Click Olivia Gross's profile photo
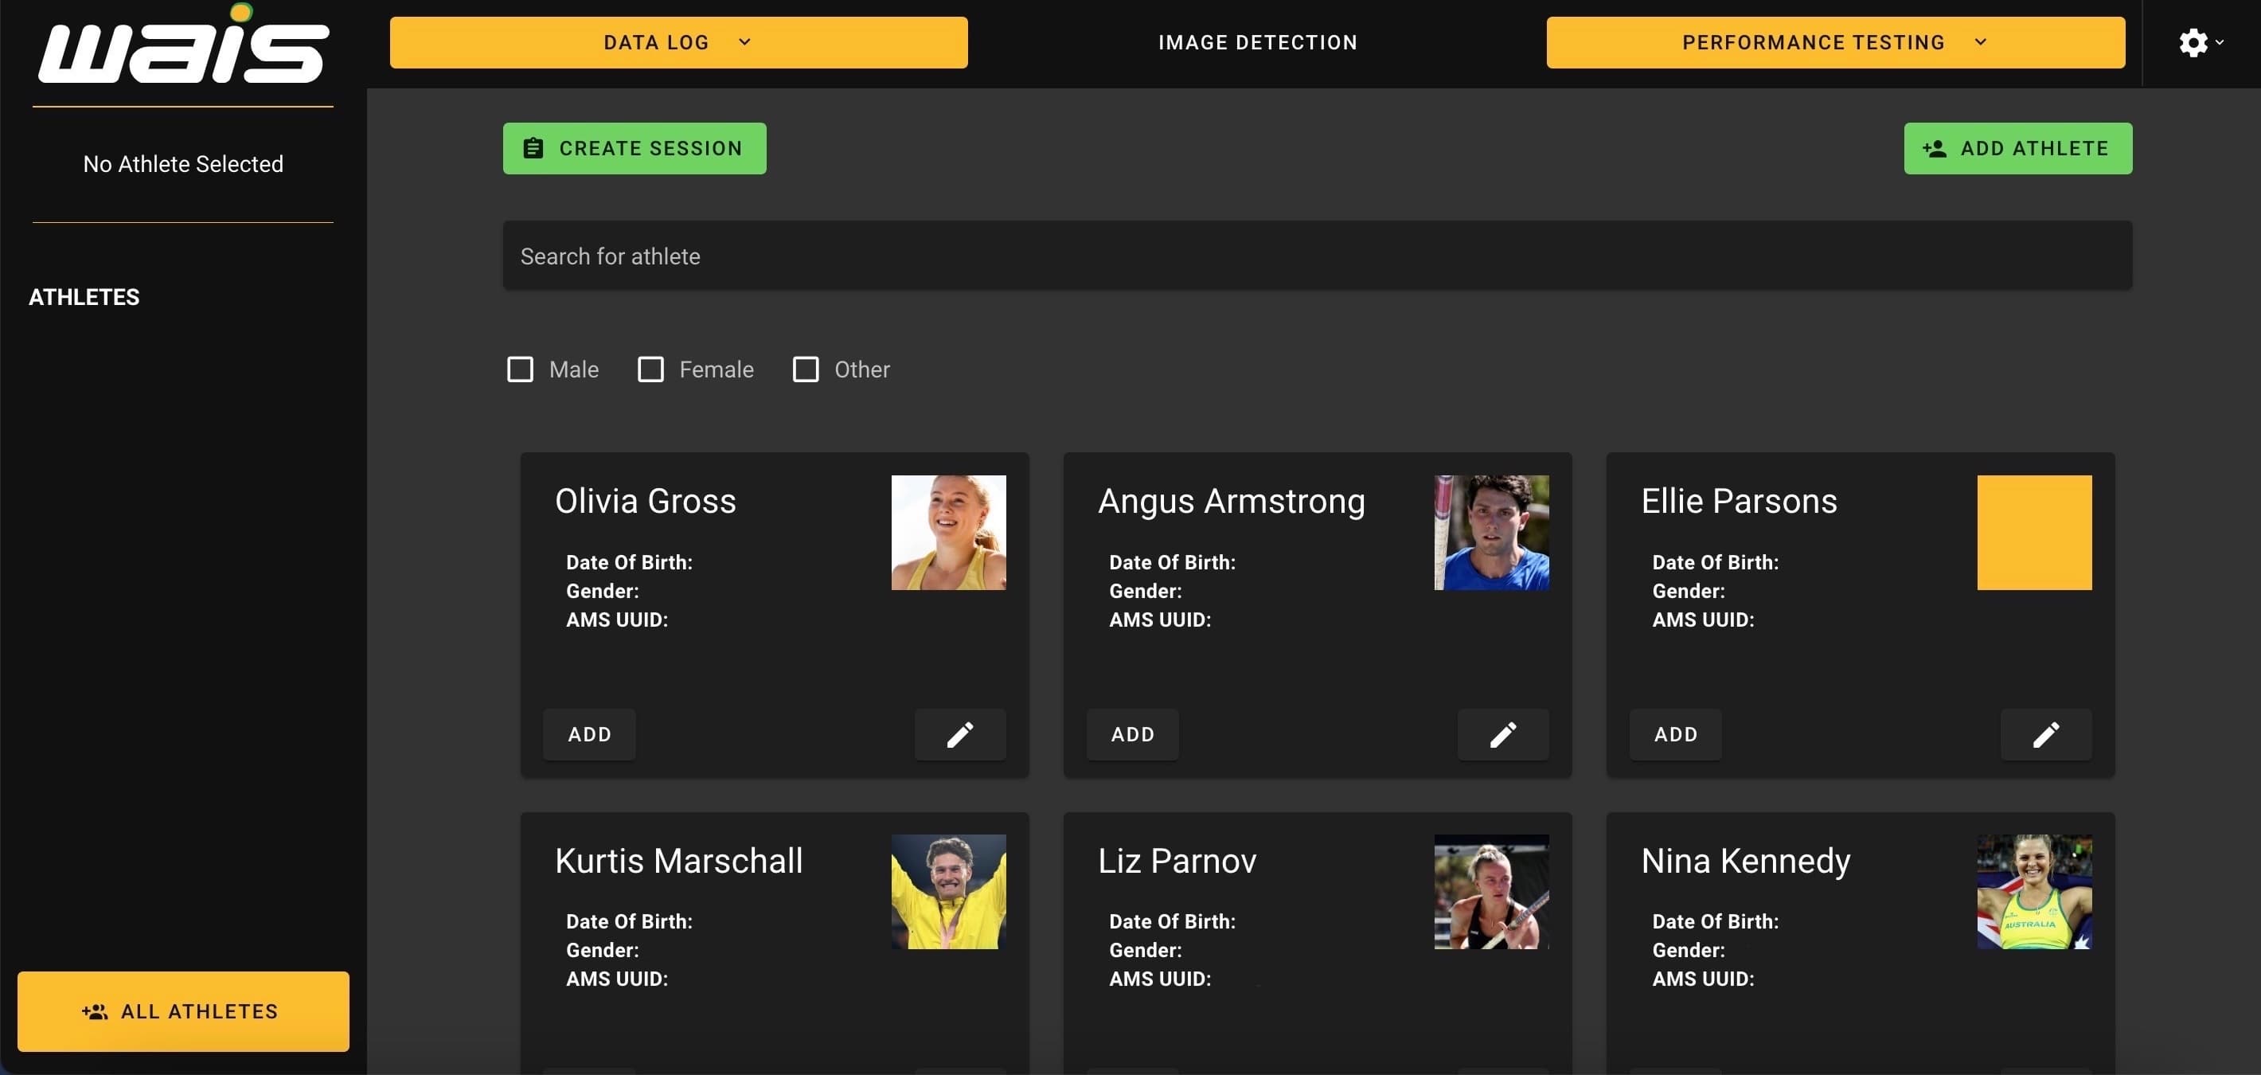The image size is (2261, 1075). pyautogui.click(x=948, y=533)
